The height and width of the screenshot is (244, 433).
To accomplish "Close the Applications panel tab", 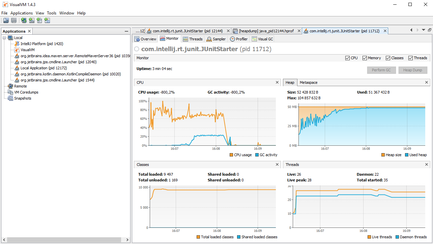I will tap(29, 31).
